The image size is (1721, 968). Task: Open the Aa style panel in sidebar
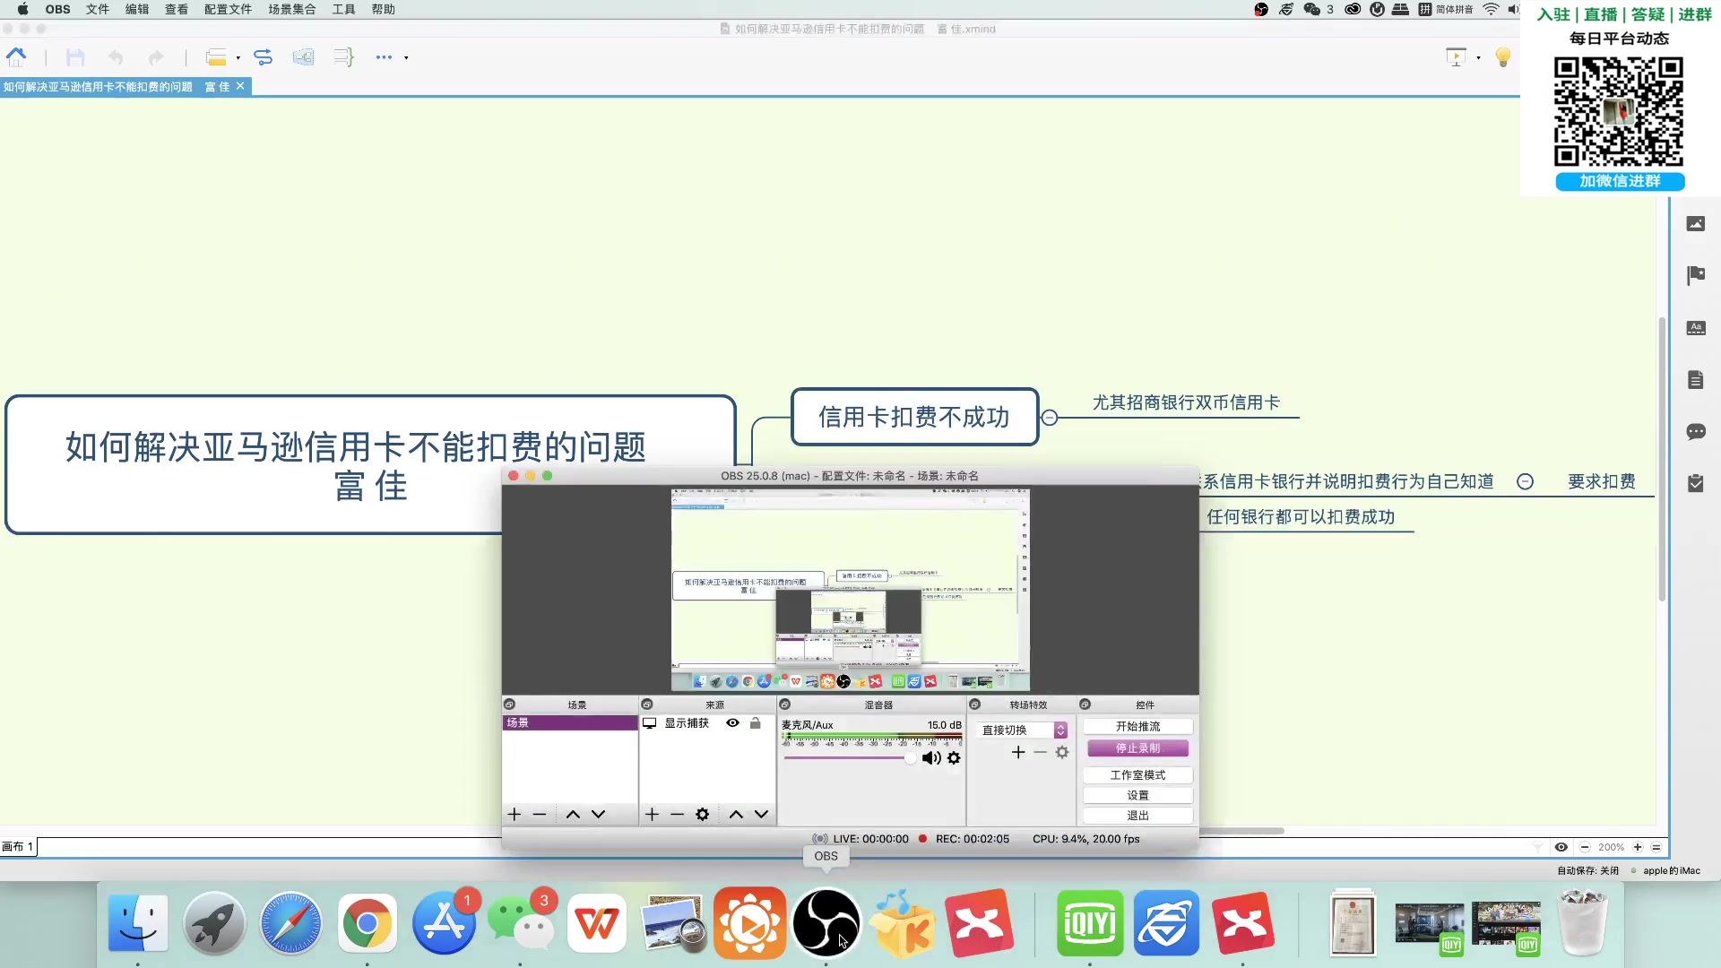[x=1695, y=328]
